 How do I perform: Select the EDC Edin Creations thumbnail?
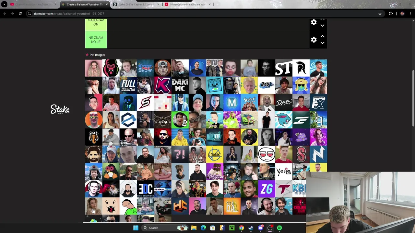tap(145, 189)
